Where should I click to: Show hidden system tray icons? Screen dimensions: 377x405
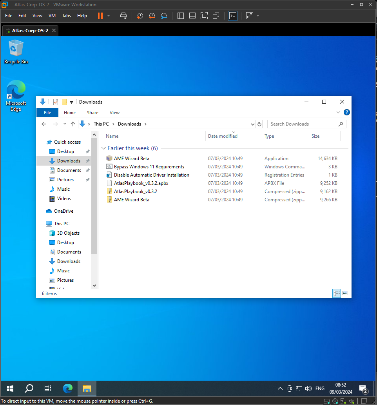tap(280, 389)
